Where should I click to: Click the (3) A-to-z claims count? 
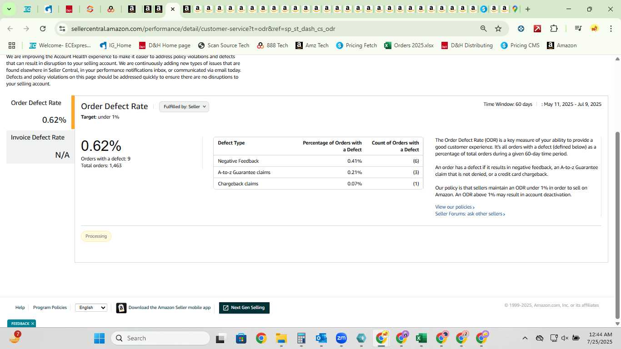(416, 172)
